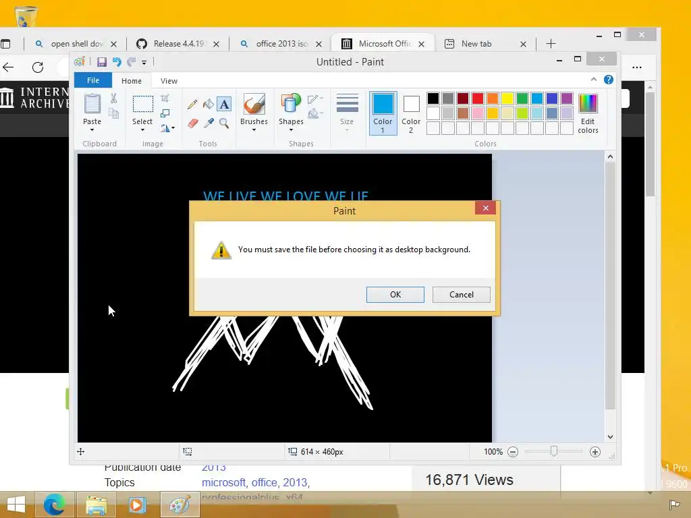Click the Paint app icon in the taskbar

click(179, 505)
